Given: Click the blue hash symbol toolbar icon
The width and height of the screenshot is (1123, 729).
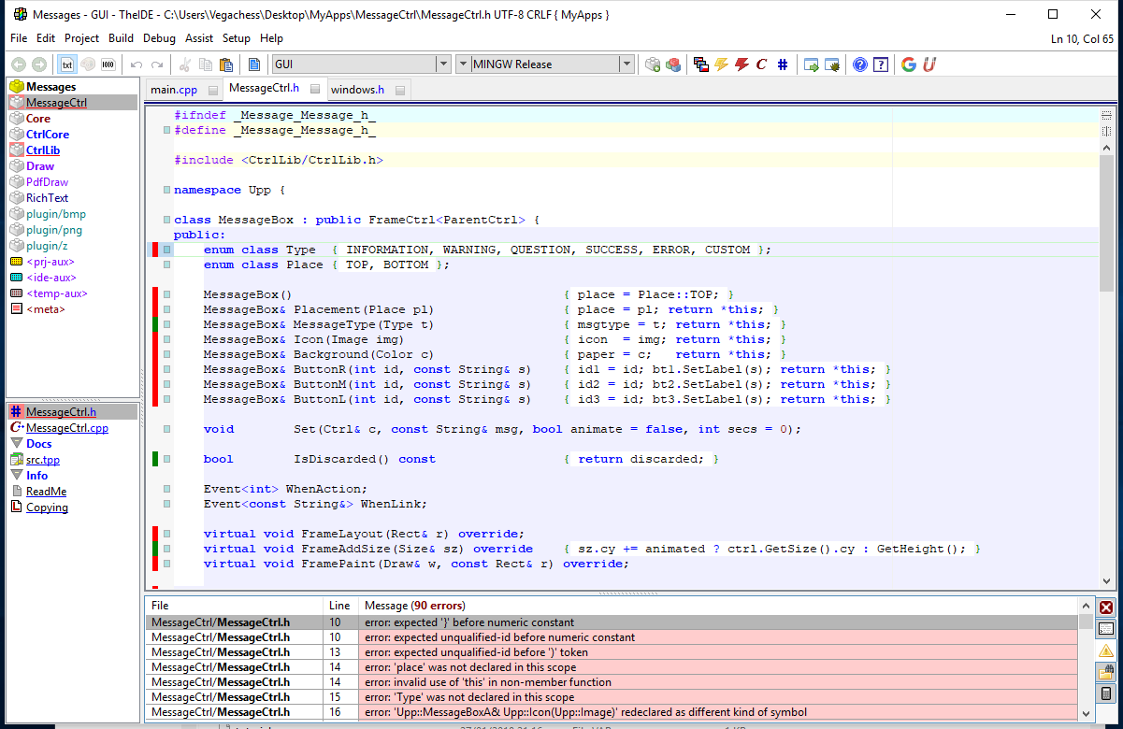Looking at the screenshot, I should 783,64.
